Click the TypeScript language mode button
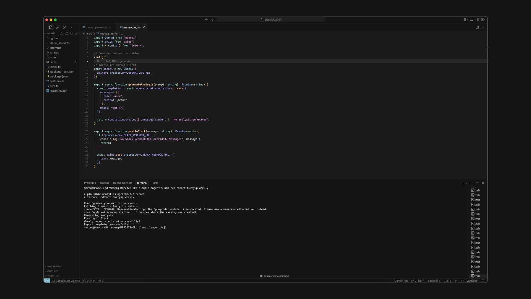Image resolution: width=531 pixels, height=299 pixels. click(472, 281)
